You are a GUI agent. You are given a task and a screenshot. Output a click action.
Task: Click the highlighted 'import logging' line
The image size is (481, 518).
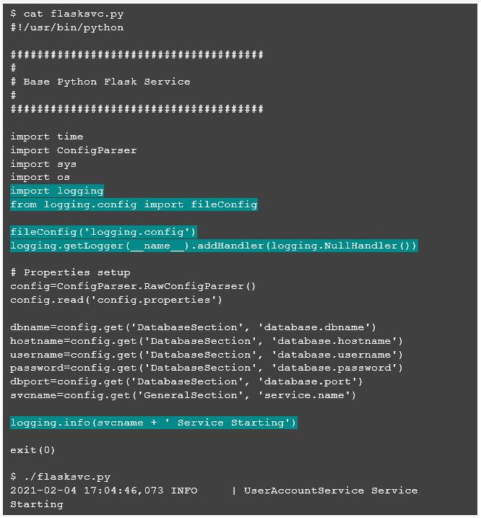57,191
